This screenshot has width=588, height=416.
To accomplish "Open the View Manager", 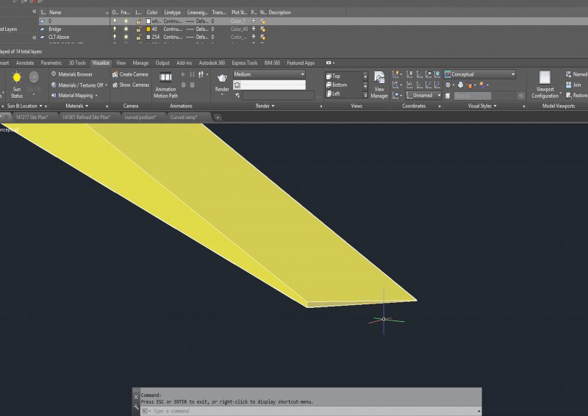I will 379,82.
